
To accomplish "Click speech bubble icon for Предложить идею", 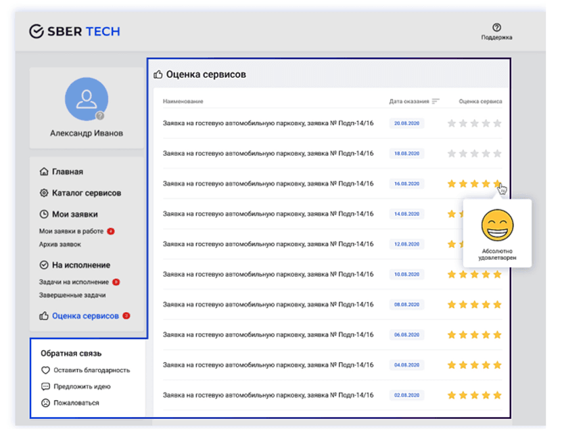I will [46, 387].
